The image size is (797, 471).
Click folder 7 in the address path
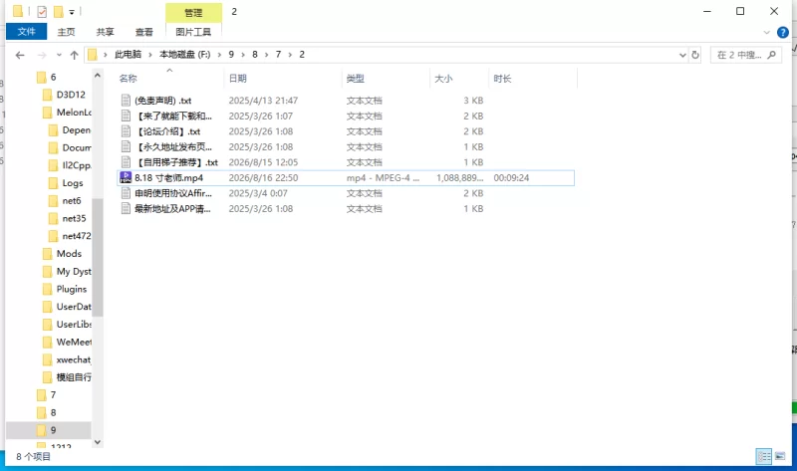(278, 55)
